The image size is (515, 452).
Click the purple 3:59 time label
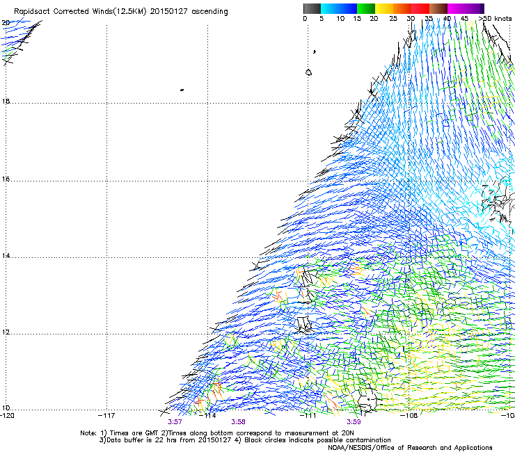tap(354, 422)
